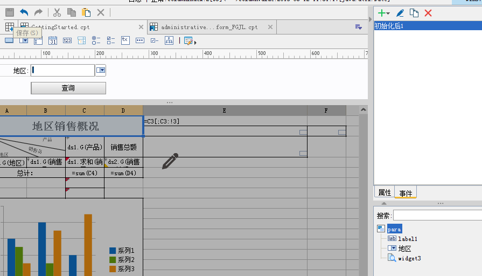Redo the last undone action
Image resolution: width=482 pixels, height=276 pixels.
(x=38, y=12)
